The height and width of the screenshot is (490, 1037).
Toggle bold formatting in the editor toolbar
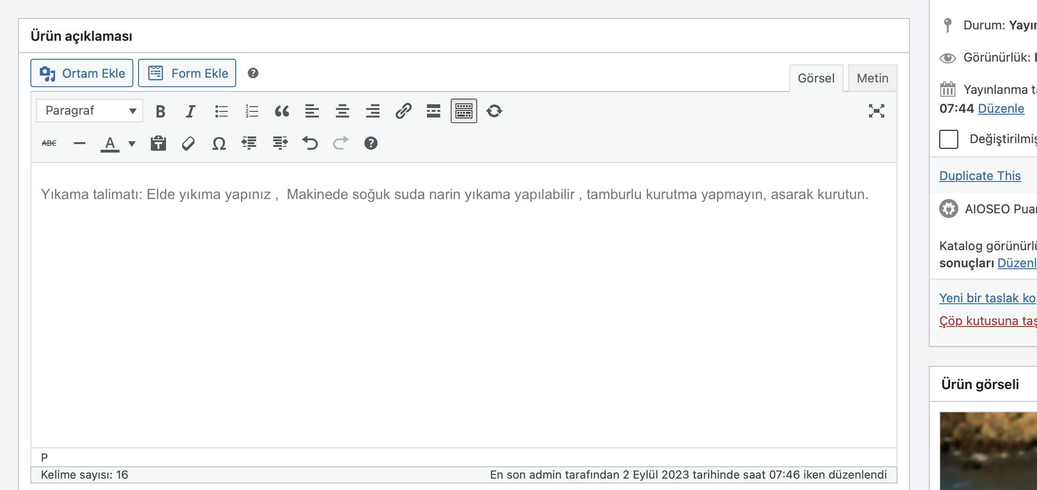tap(160, 111)
